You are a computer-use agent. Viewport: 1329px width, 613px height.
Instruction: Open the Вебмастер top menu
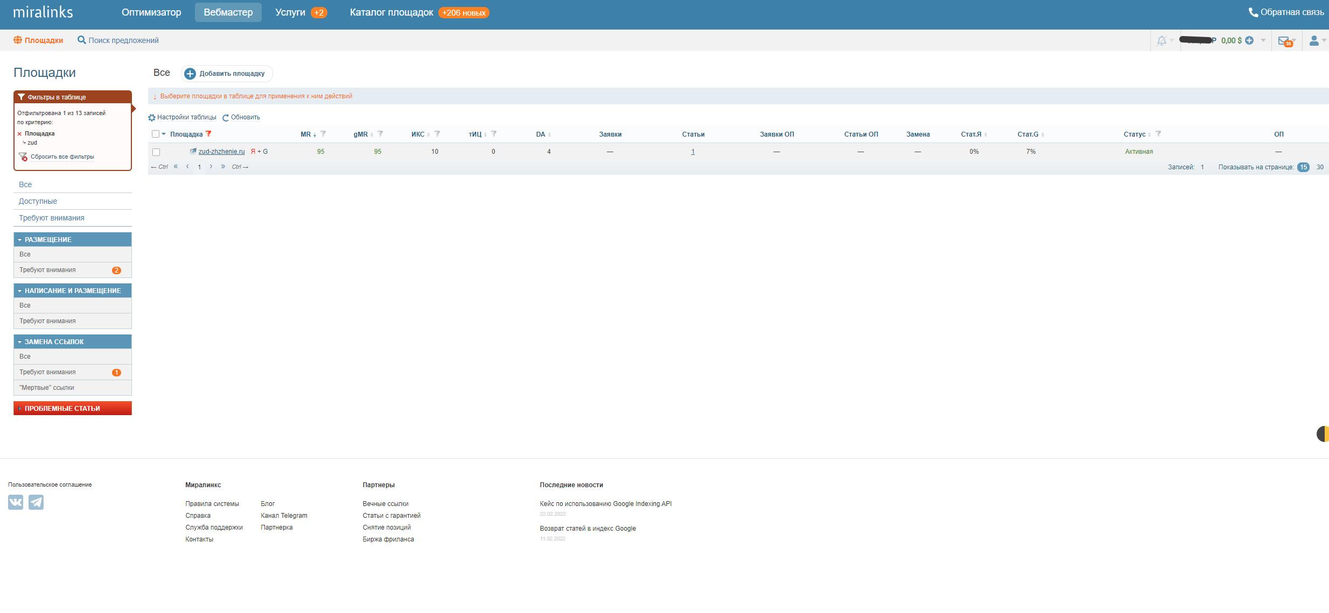228,12
